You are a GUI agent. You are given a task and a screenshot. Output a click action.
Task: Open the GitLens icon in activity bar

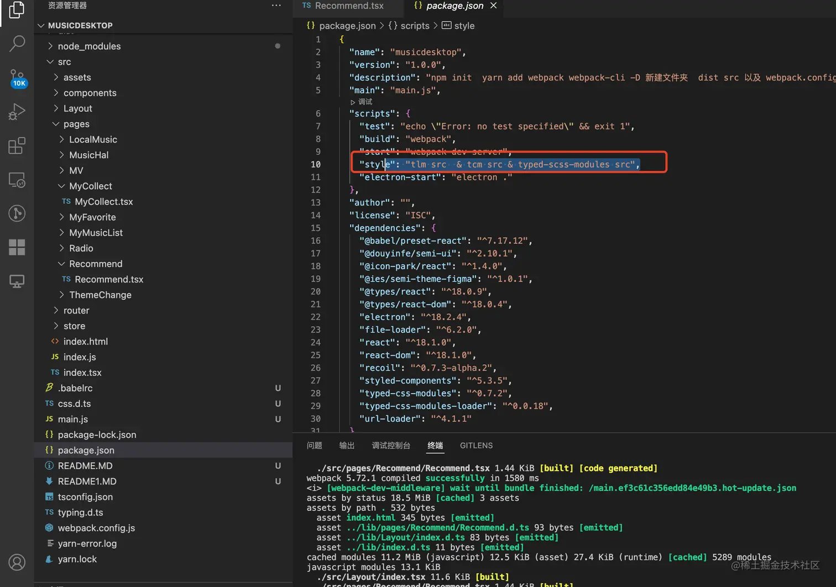click(17, 213)
